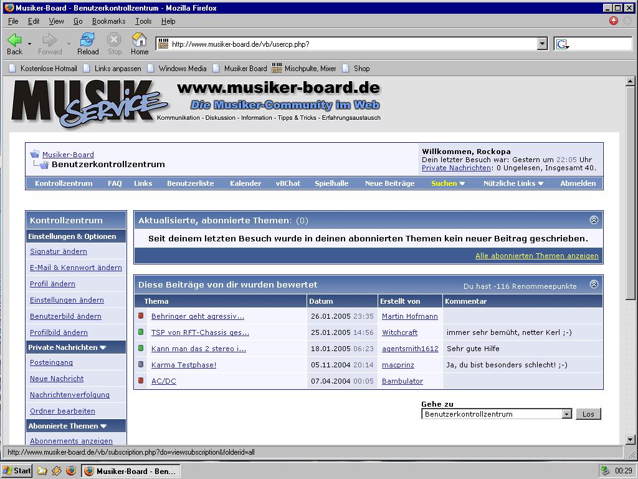Click green rating icon for Kann man das 2 stereo
This screenshot has height=479, width=638.
coord(141,348)
